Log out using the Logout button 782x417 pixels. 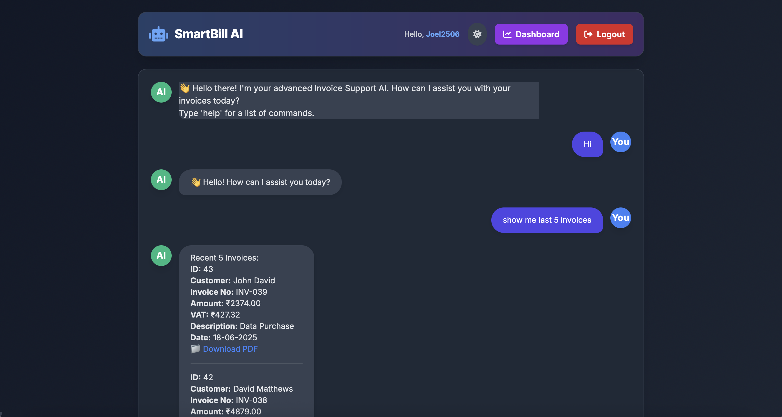click(x=604, y=34)
